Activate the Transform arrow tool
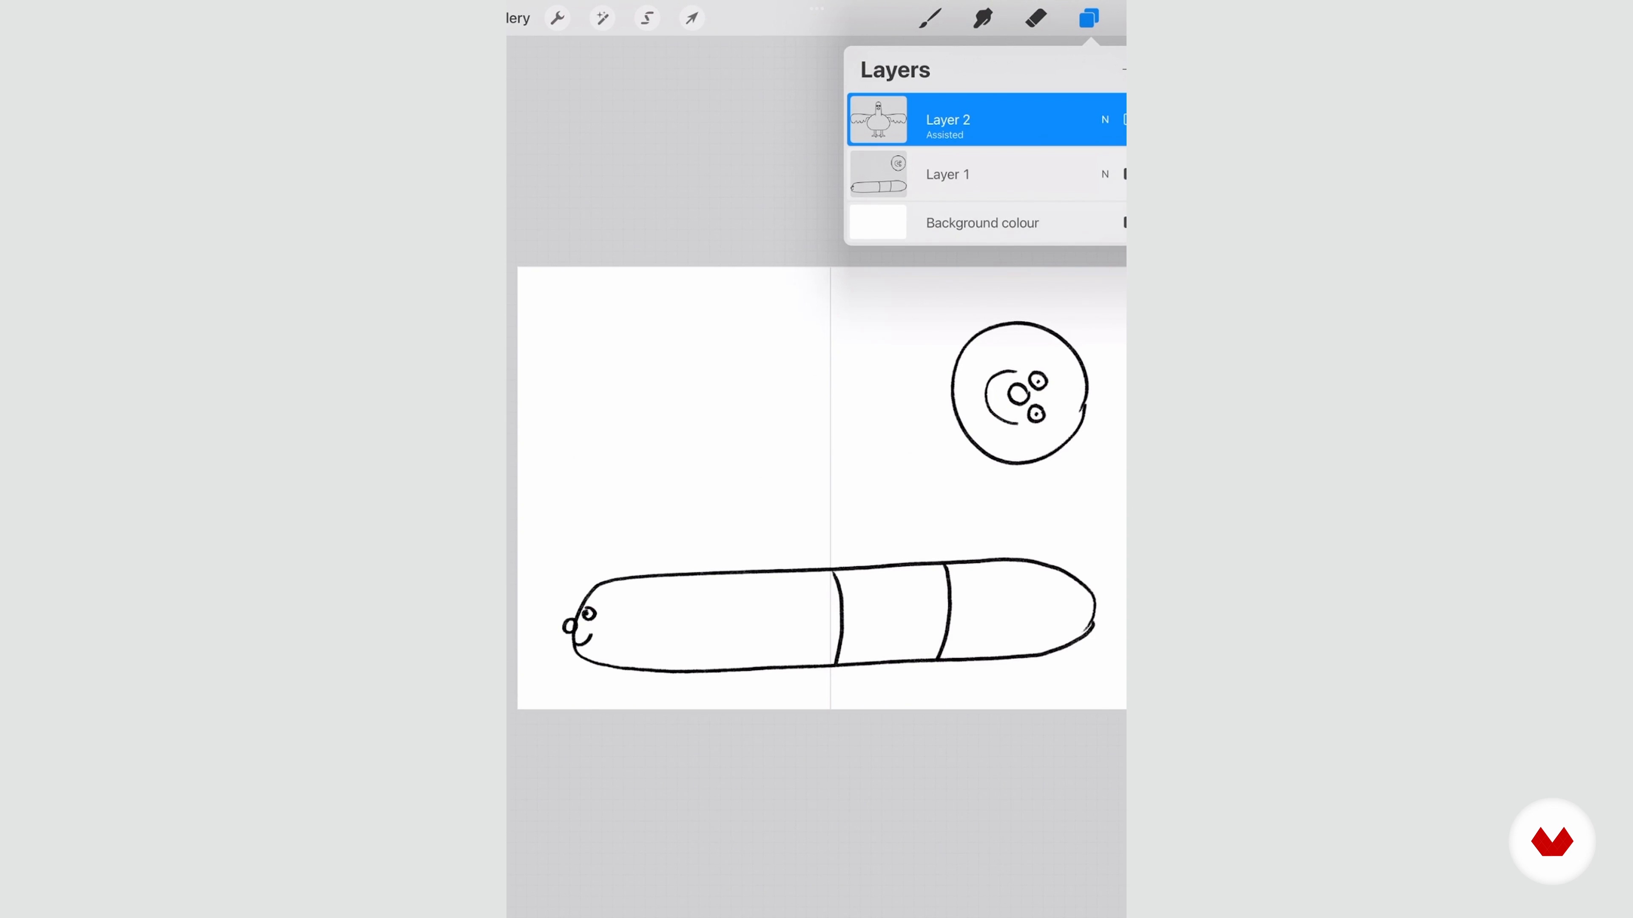The image size is (1633, 918). pos(691,18)
